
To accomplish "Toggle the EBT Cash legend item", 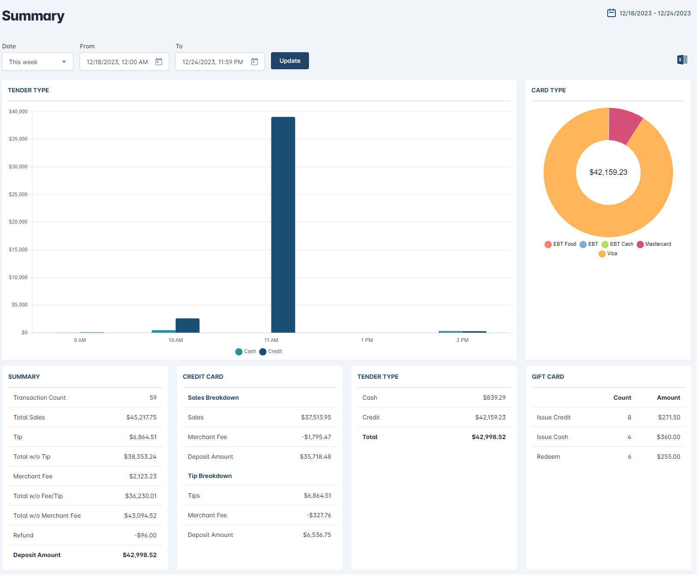I will [618, 244].
